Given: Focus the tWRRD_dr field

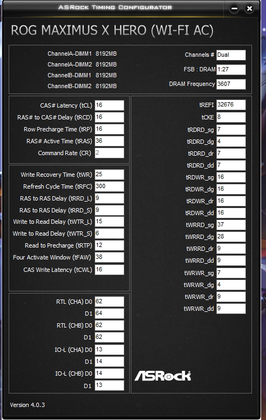Looking at the screenshot, I should [231, 249].
